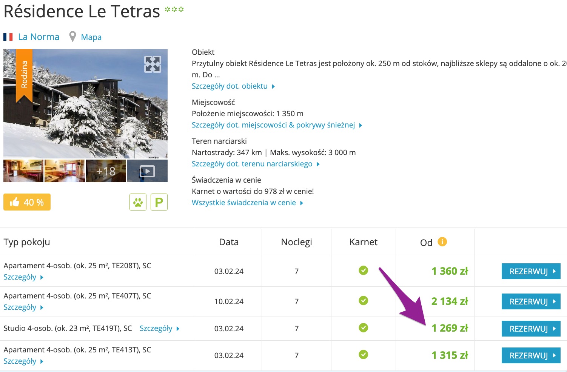567x372 pixels.
Task: Click the Karnet checkmark in the TE419T row
Action: tap(363, 328)
